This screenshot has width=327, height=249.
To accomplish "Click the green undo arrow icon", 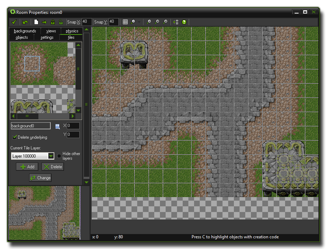I will click(25, 22).
